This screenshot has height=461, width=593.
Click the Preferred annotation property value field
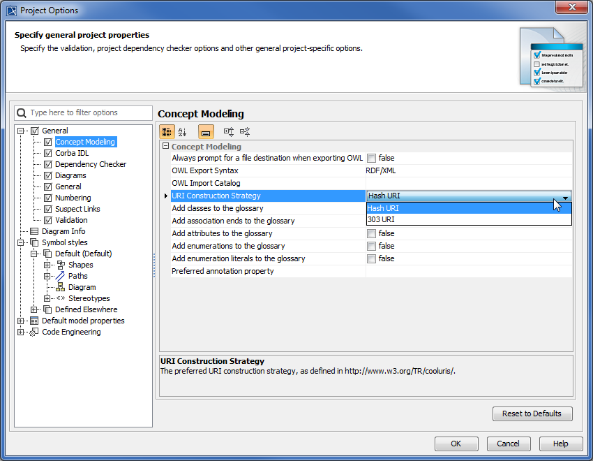(x=469, y=272)
